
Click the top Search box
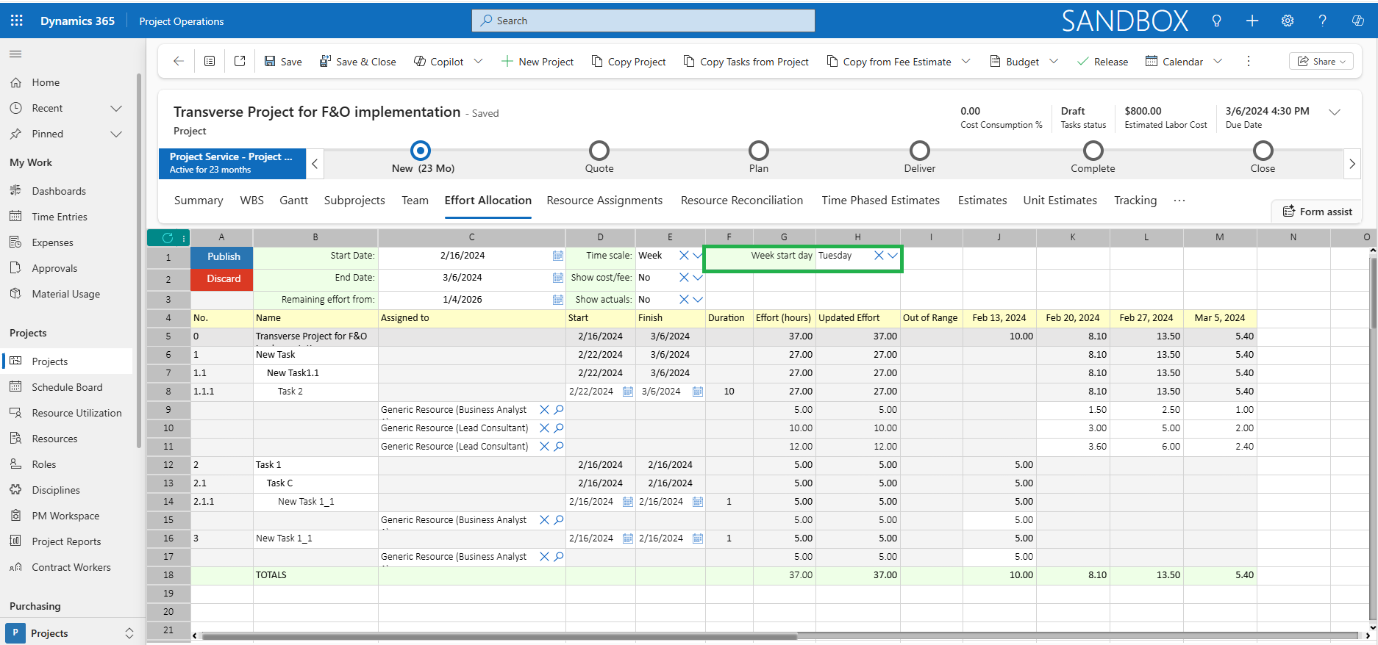pos(643,21)
